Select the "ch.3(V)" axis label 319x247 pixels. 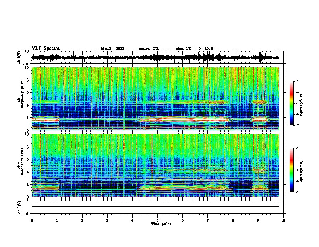pos(19,207)
